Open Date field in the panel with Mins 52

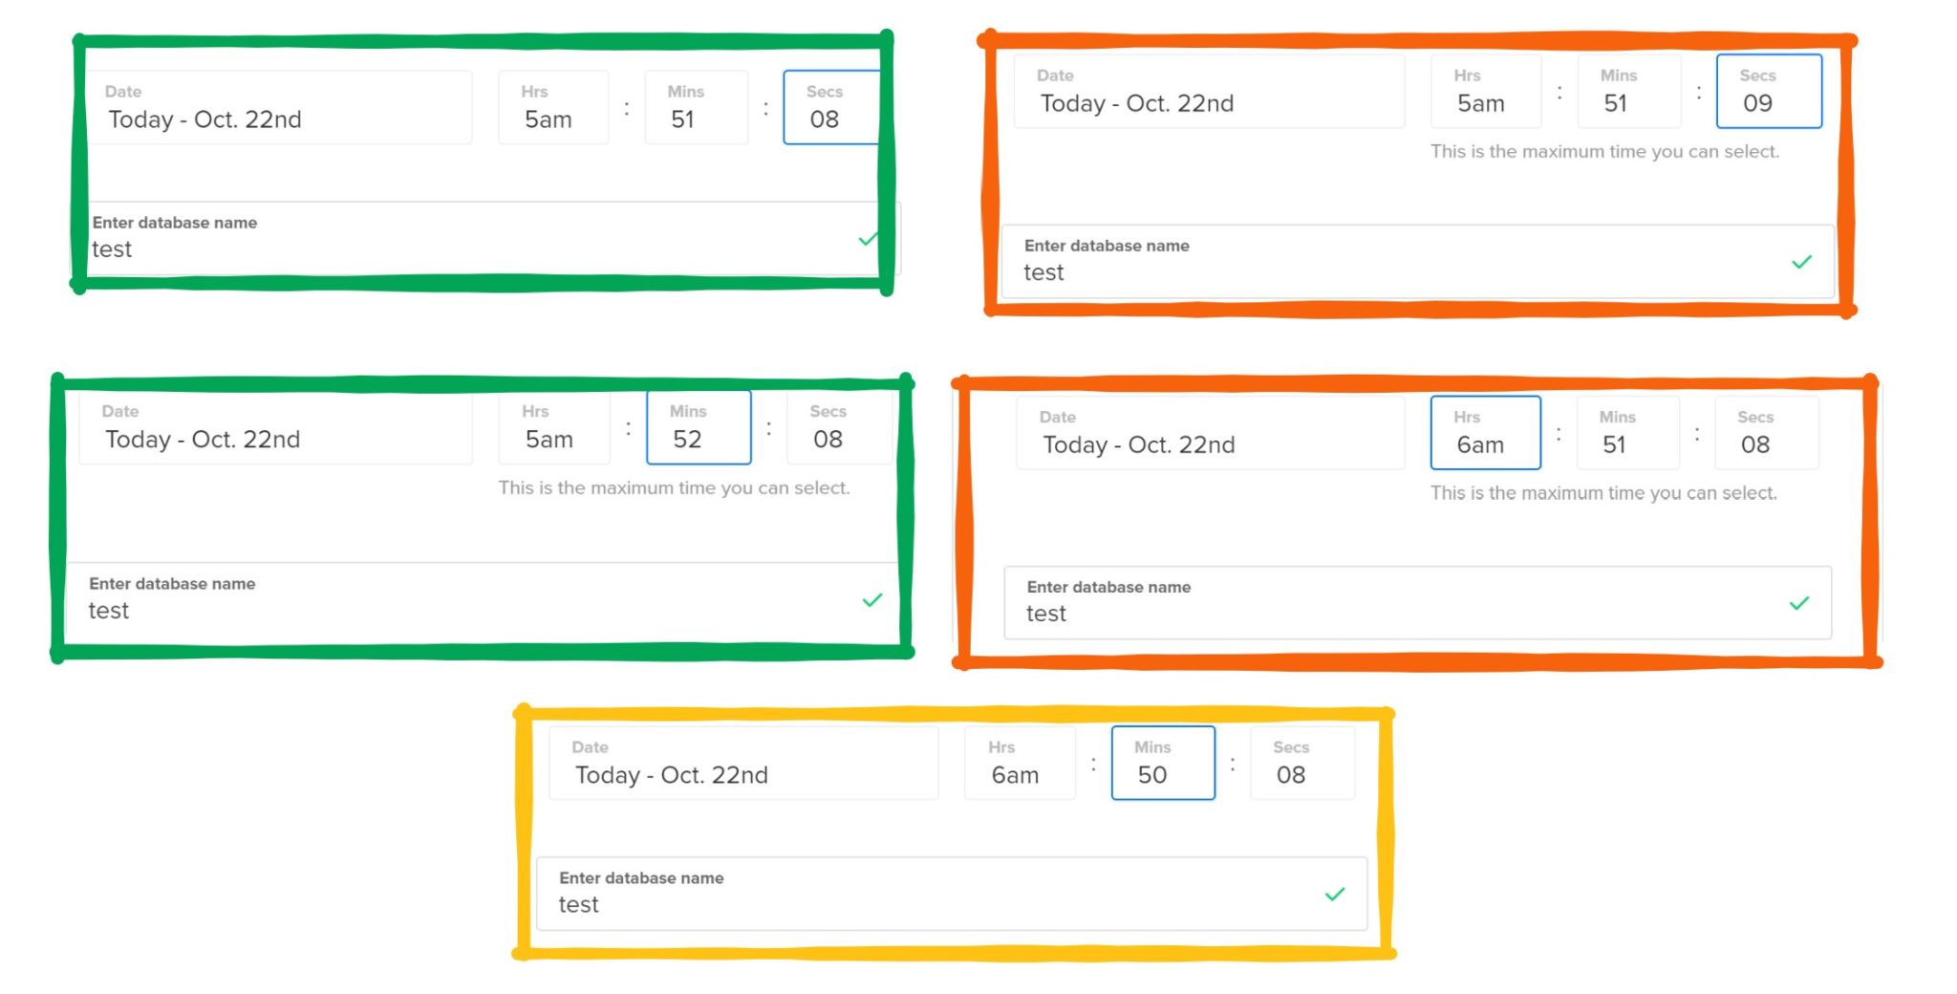point(275,427)
